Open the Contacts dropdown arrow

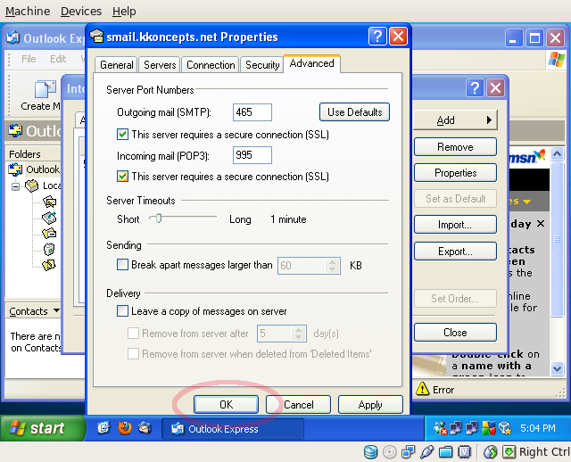[56, 310]
